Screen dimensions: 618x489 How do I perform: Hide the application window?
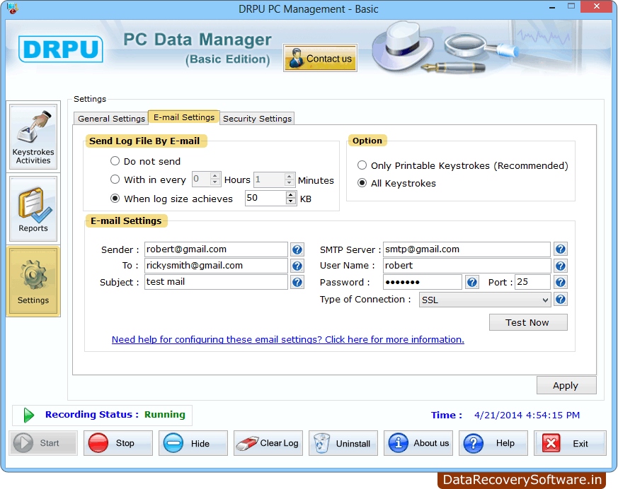coord(193,443)
